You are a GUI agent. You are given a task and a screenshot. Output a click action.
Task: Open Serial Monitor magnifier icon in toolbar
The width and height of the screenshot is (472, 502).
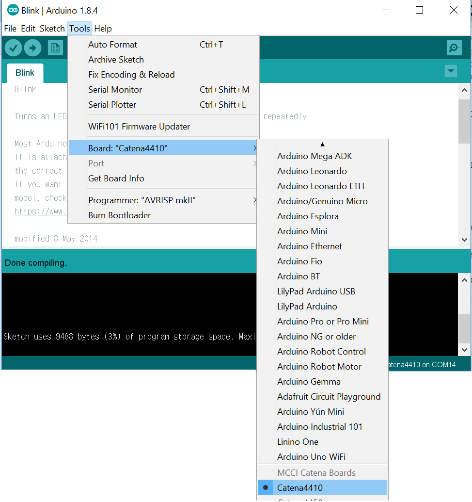[454, 48]
